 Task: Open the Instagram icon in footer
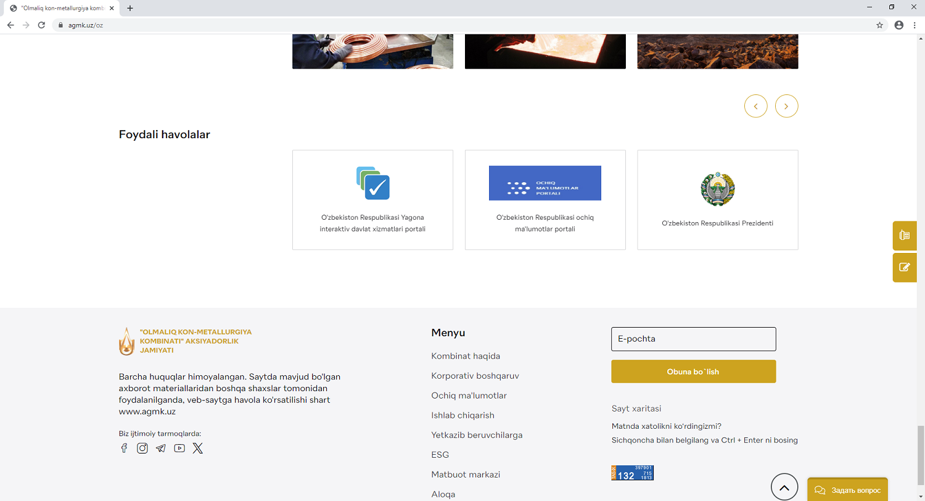click(x=142, y=449)
